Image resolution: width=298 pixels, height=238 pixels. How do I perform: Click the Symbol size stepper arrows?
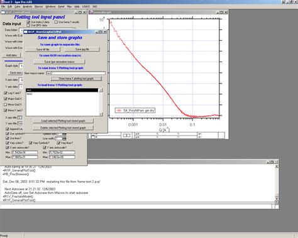[64, 134]
